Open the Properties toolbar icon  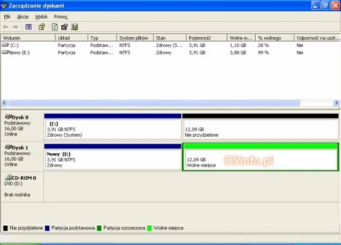click(x=64, y=27)
